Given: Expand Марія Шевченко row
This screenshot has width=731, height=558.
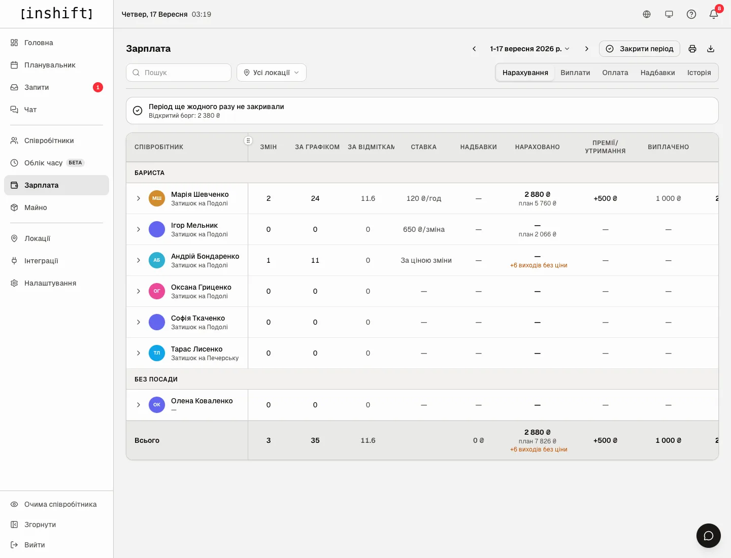Looking at the screenshot, I should (x=139, y=198).
